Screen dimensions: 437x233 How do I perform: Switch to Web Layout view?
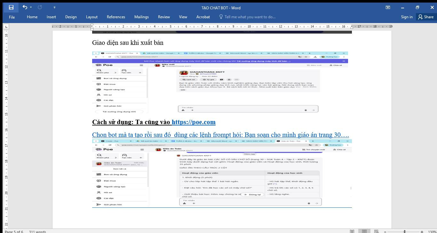376,231
